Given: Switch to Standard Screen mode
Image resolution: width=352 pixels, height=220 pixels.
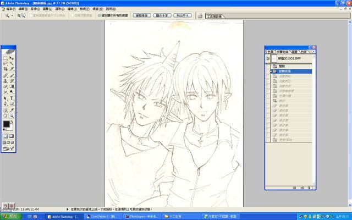Looking at the screenshot, I should pyautogui.click(x=4, y=142).
